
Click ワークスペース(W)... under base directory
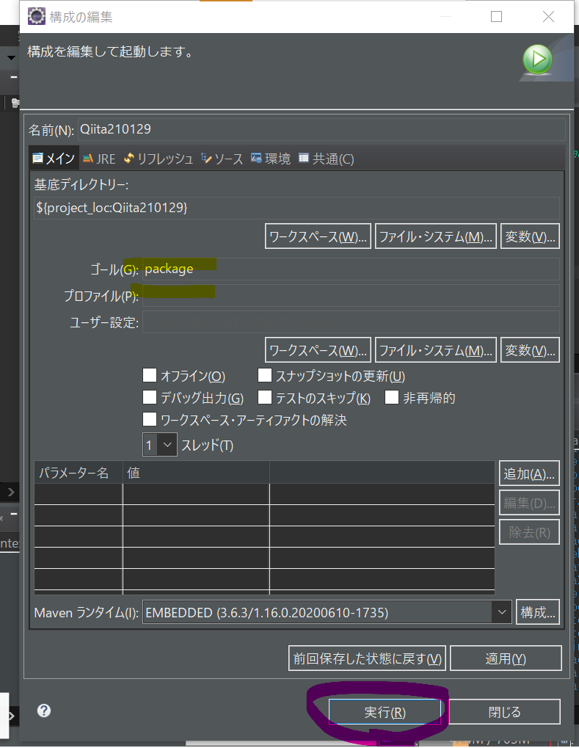[x=318, y=236]
